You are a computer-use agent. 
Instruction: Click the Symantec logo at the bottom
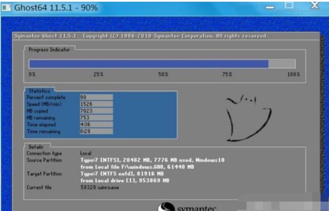pyautogui.click(x=188, y=207)
